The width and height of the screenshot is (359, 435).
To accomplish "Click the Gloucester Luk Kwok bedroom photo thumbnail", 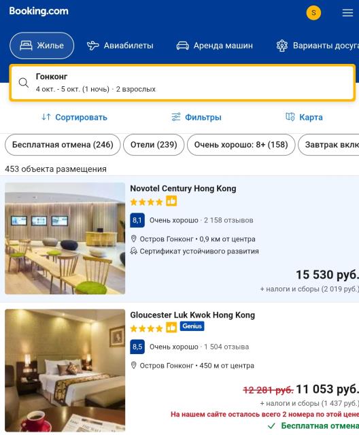I will click(x=65, y=370).
